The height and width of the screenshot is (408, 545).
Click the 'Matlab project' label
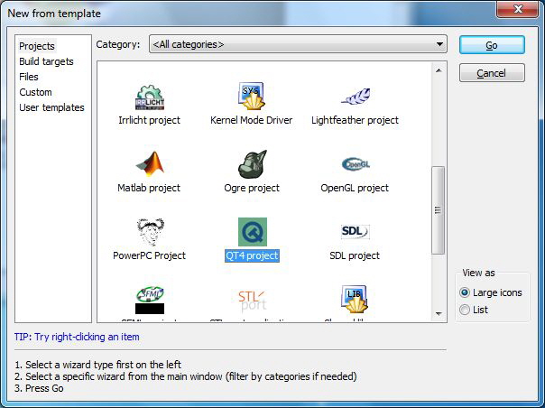tap(149, 188)
